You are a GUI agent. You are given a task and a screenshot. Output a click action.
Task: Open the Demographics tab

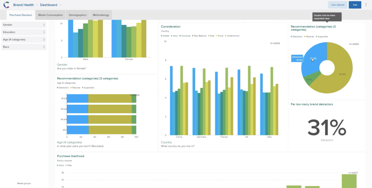(78, 15)
